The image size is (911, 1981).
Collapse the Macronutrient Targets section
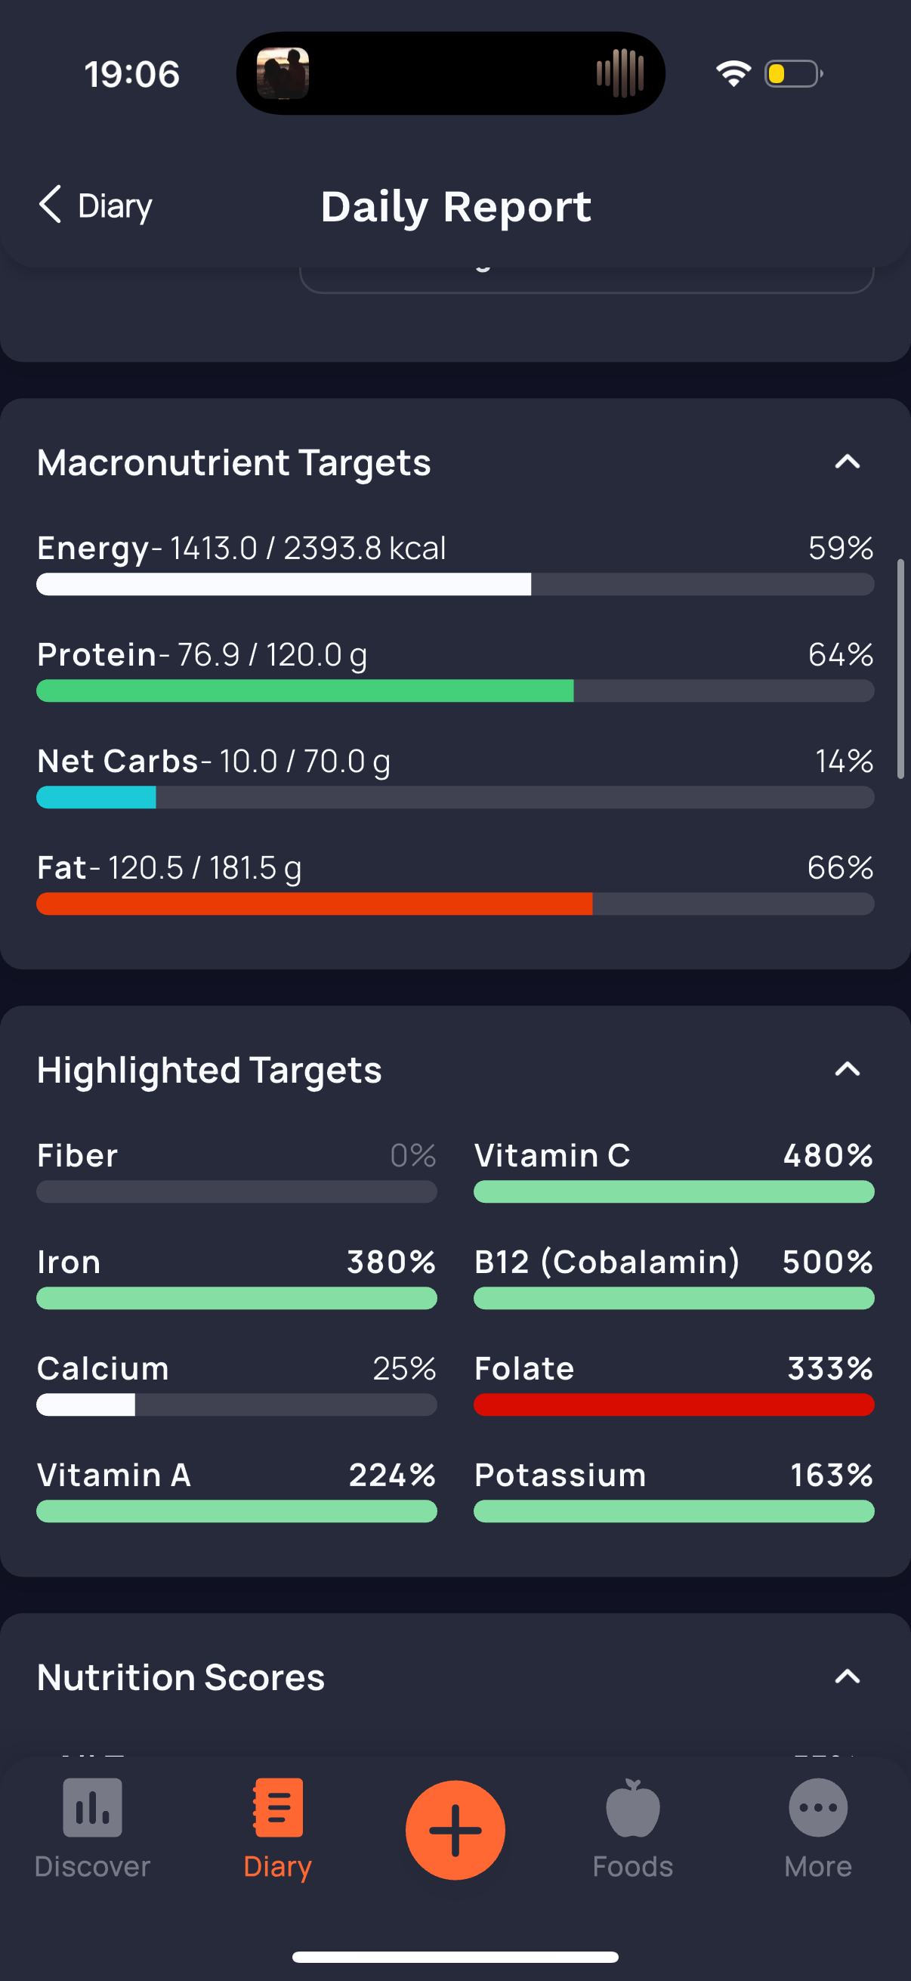[848, 462]
